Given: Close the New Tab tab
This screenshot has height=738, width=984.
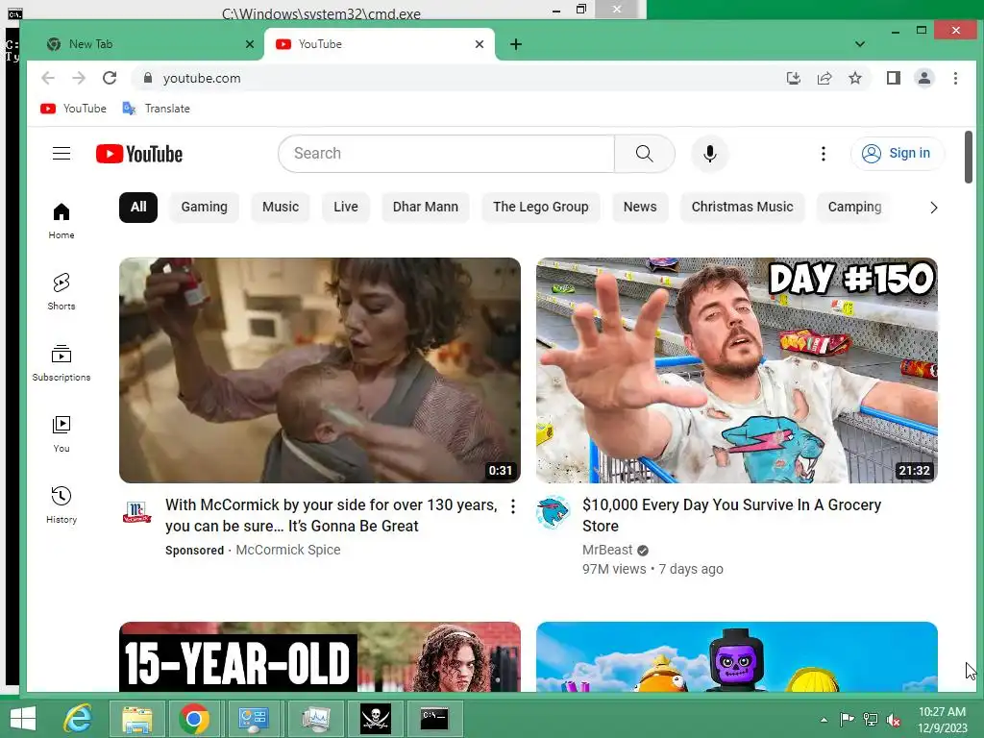Looking at the screenshot, I should 250,44.
